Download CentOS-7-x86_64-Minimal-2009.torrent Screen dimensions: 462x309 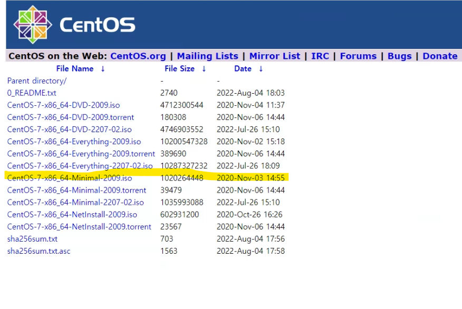tap(76, 190)
